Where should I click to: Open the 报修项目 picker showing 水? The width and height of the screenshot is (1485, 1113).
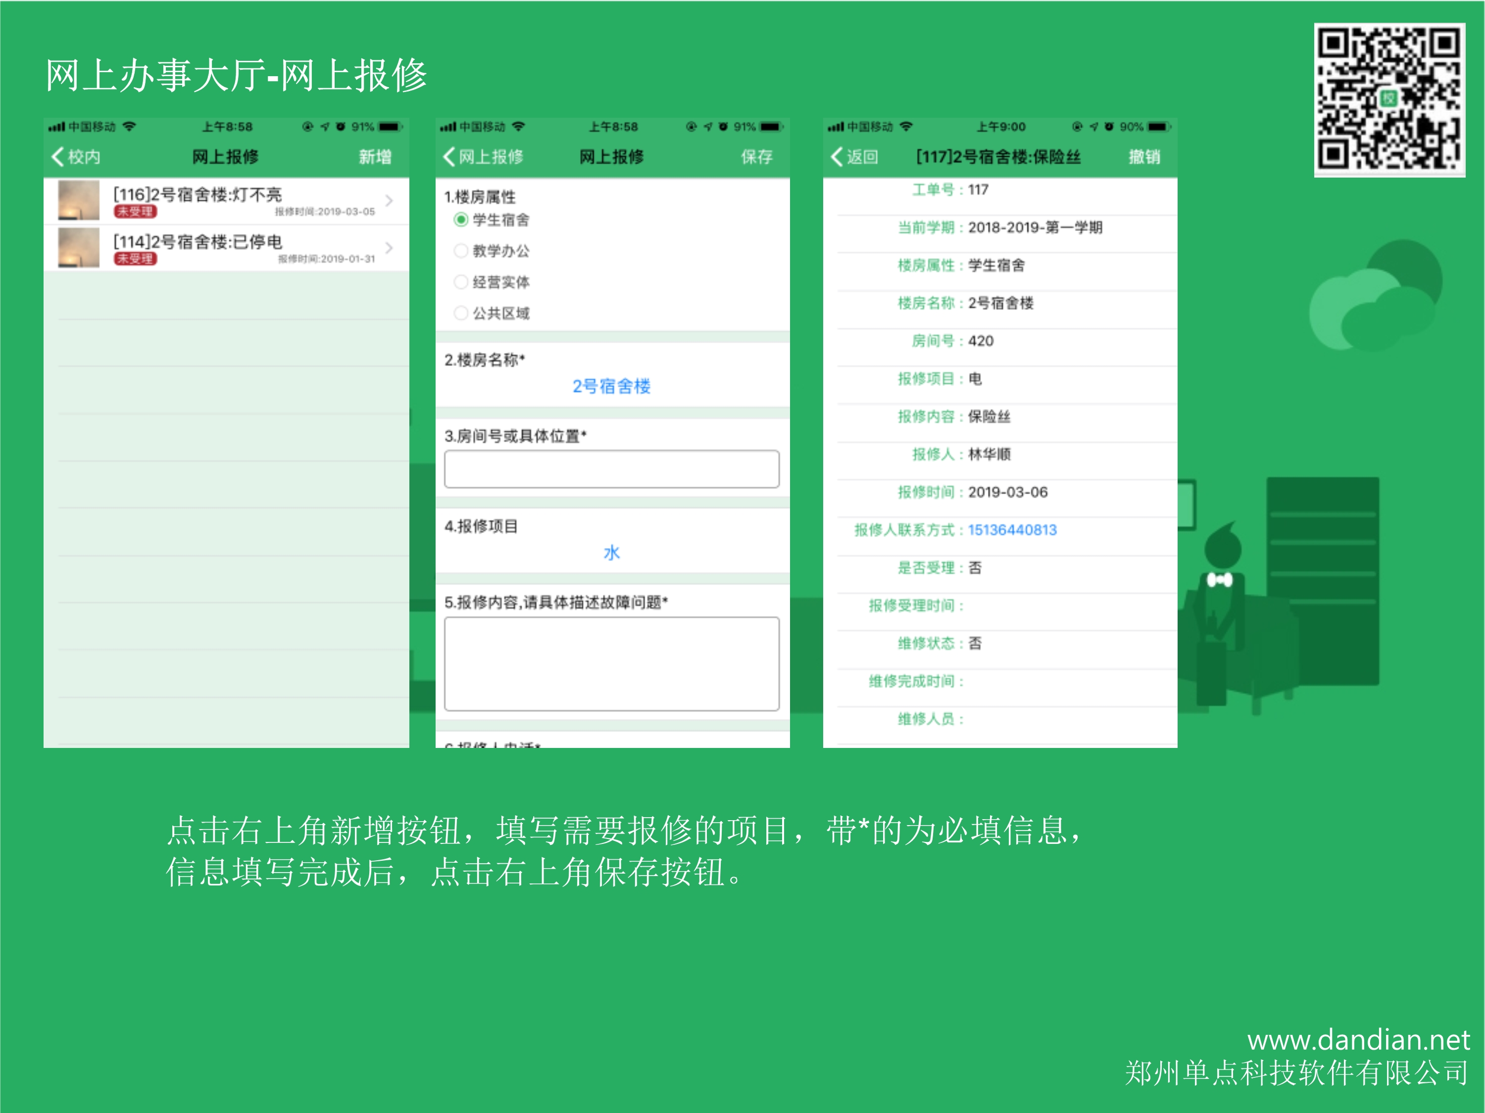click(x=611, y=553)
